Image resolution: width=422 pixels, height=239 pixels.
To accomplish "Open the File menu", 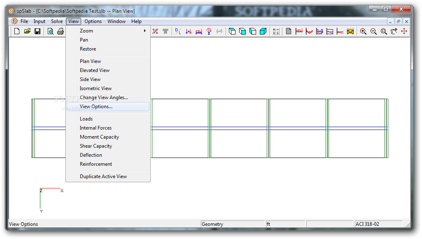I will click(24, 21).
